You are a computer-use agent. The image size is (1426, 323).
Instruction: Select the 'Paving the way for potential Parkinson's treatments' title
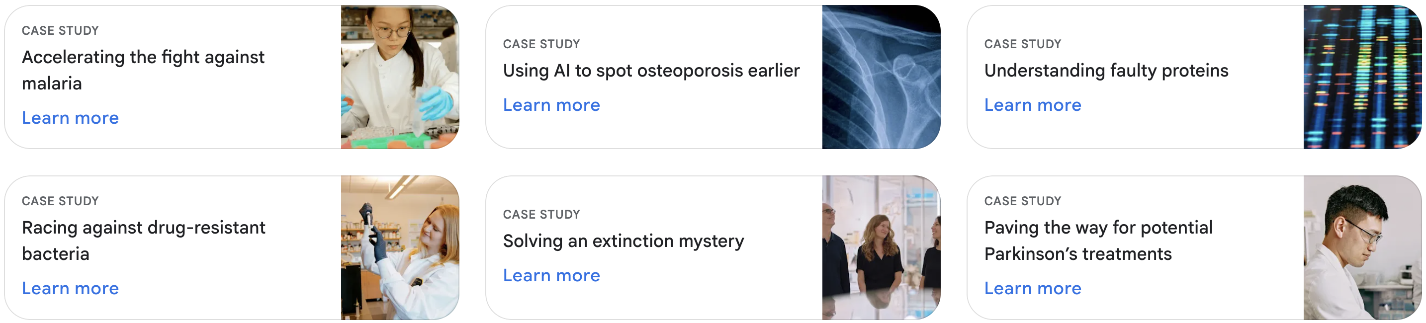point(1098,241)
